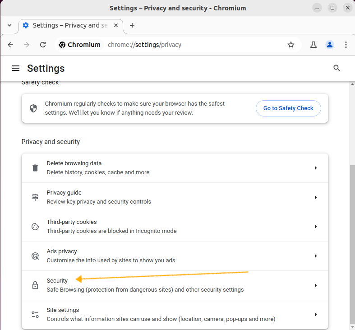
Task: Click the lock icon beside Security
Action: (x=35, y=285)
